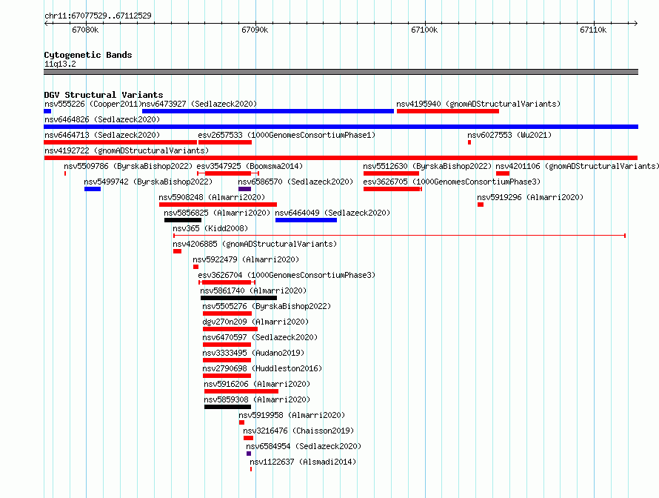Click the thin red line of nsv365
Image resolution: width=659 pixels, height=498 pixels.
399,236
